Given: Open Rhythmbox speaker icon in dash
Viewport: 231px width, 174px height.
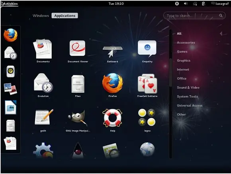Looking at the screenshot, I should (10, 72).
